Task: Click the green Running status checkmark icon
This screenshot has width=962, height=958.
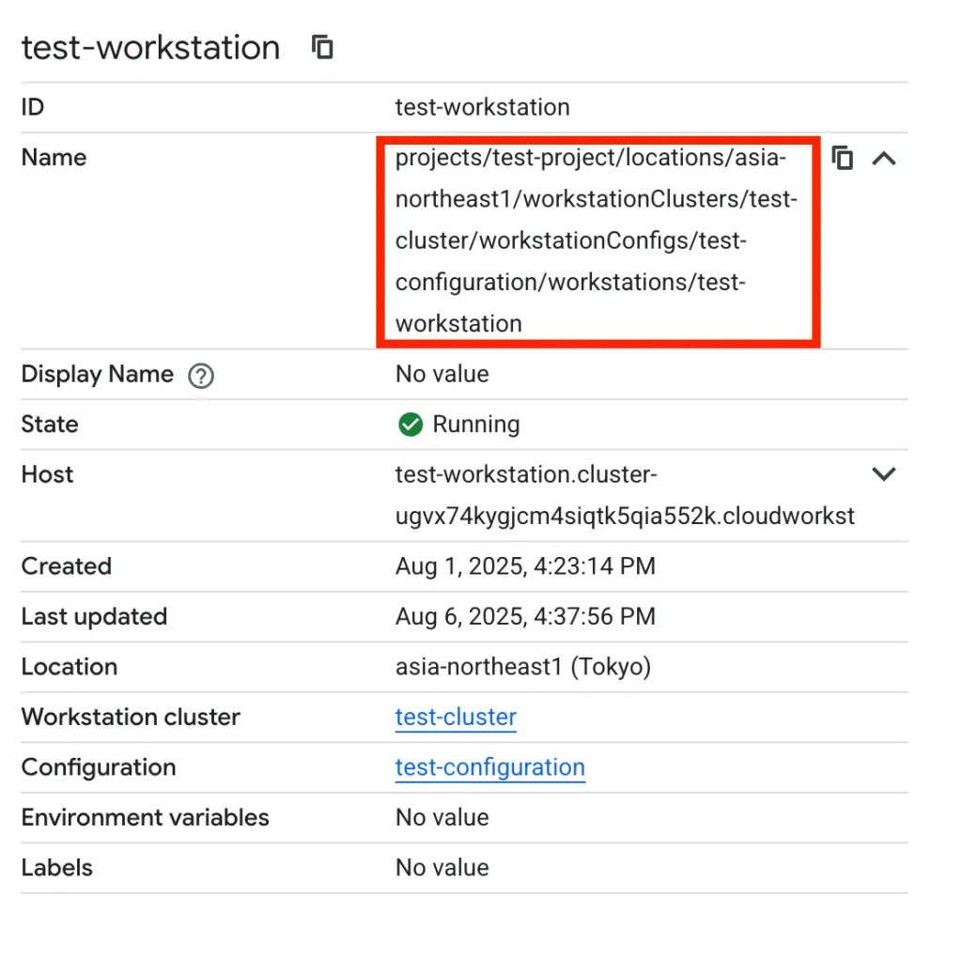Action: (411, 425)
